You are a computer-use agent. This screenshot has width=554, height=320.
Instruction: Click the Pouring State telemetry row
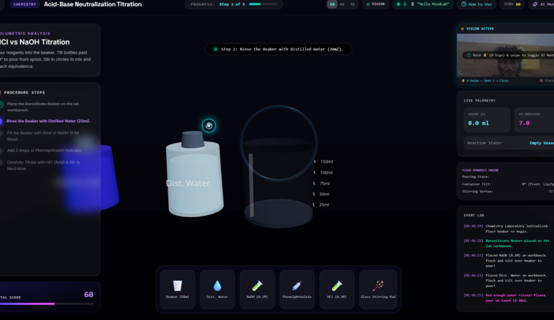pos(508,176)
